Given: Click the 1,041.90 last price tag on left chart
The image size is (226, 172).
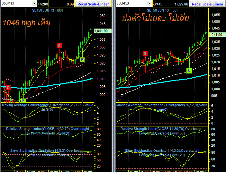Looking at the screenshot, I should tap(103, 31).
